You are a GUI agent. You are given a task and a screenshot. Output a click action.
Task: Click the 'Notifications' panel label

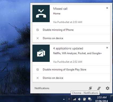[x=42, y=88]
